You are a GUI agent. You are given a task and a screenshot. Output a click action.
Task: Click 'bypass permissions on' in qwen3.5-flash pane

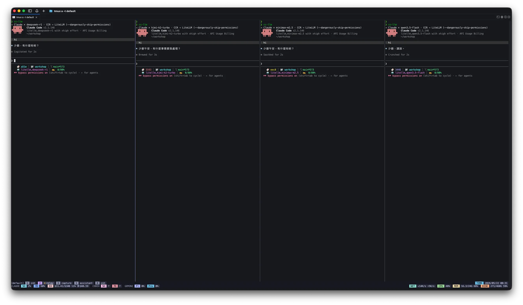407,76
